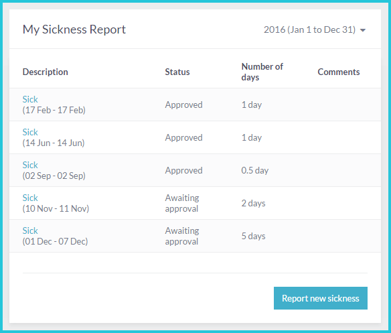
Task: Open the Sick 01 Dec entry link
Action: (30, 230)
